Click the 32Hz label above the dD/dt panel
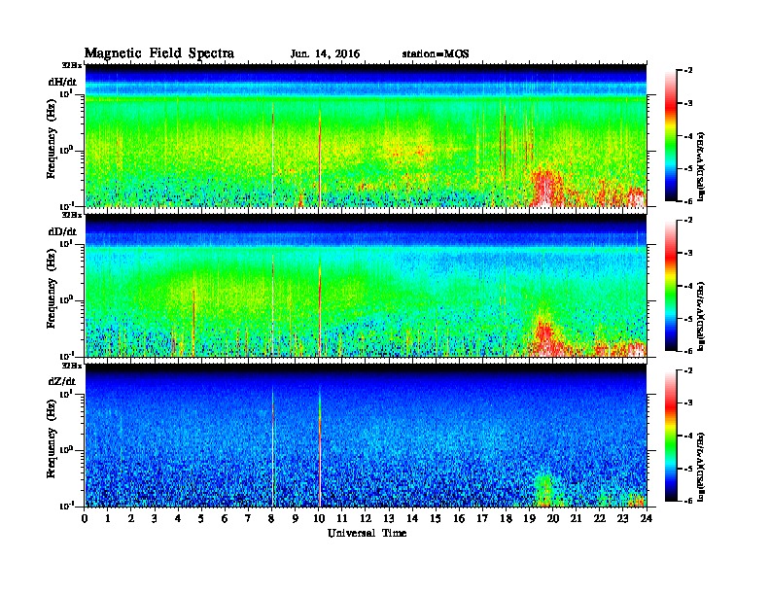 pos(72,215)
